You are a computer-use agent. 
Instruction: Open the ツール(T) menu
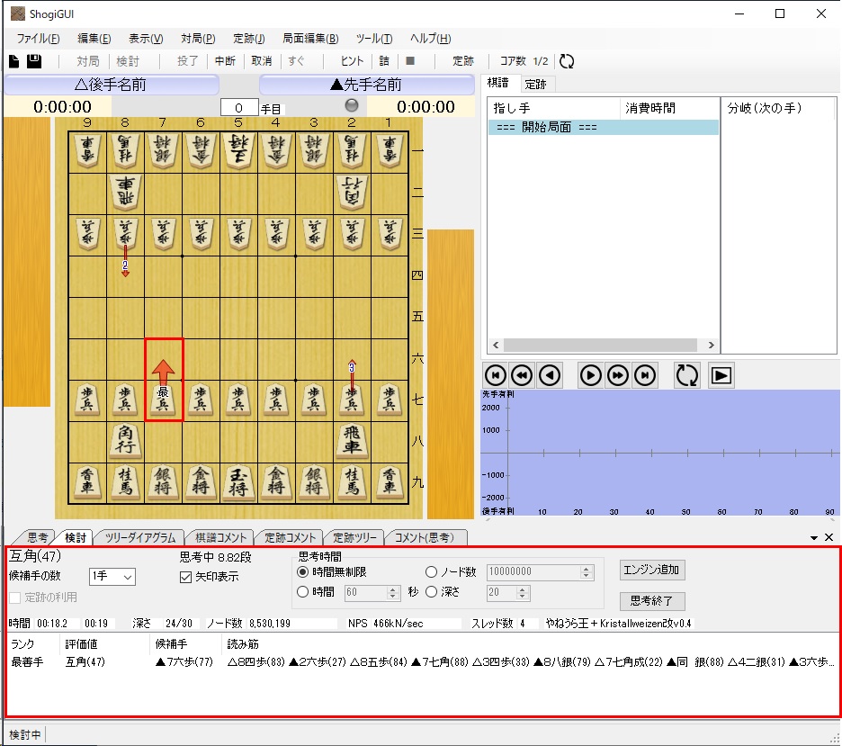pyautogui.click(x=373, y=39)
